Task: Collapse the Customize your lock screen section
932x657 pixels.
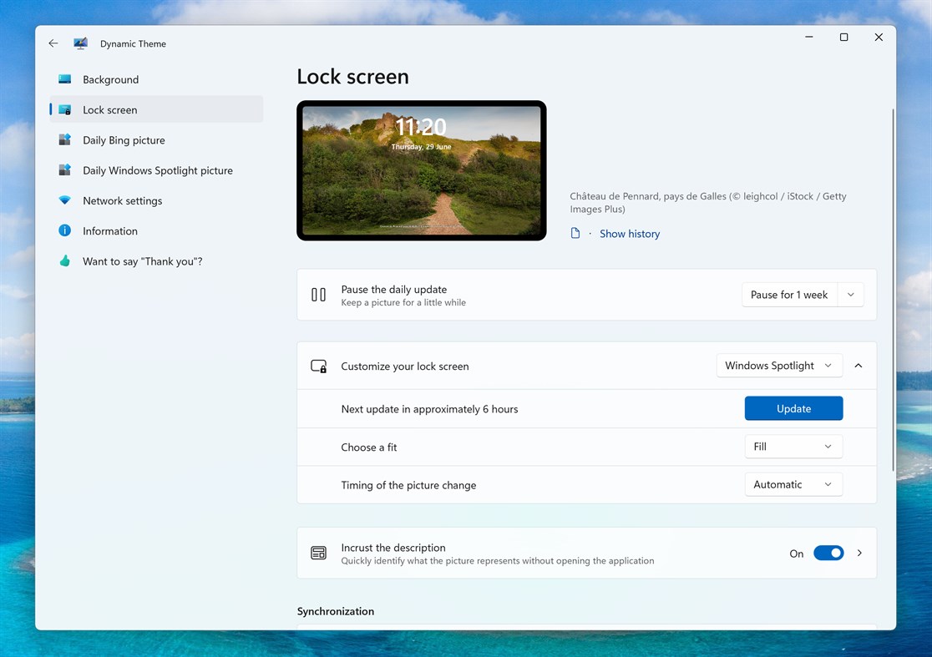Action: (x=859, y=365)
